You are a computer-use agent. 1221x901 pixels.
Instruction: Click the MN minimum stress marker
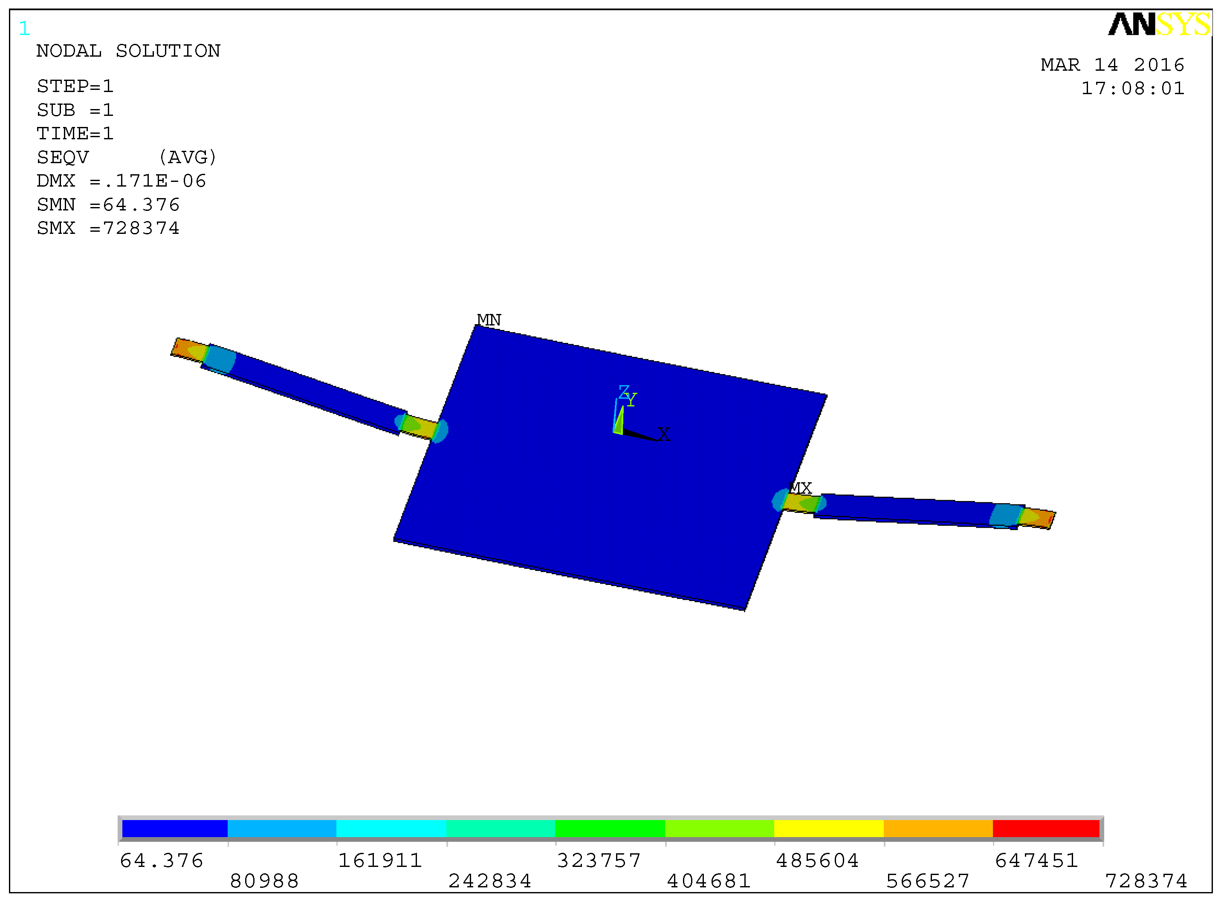489,320
